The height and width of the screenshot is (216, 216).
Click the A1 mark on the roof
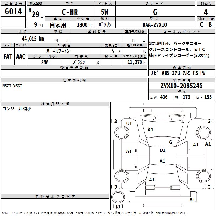click(x=162, y=161)
